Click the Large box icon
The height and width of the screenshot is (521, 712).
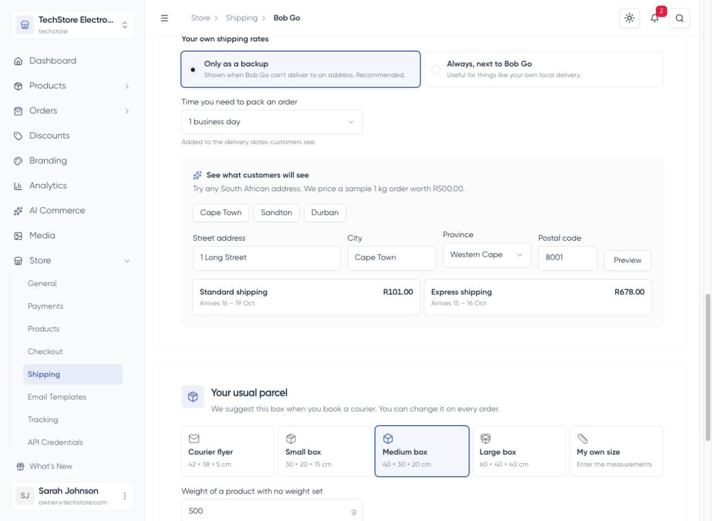pos(485,439)
